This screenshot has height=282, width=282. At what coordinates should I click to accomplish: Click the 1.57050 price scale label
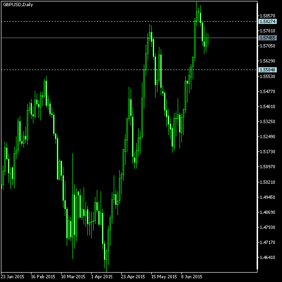tap(267, 46)
